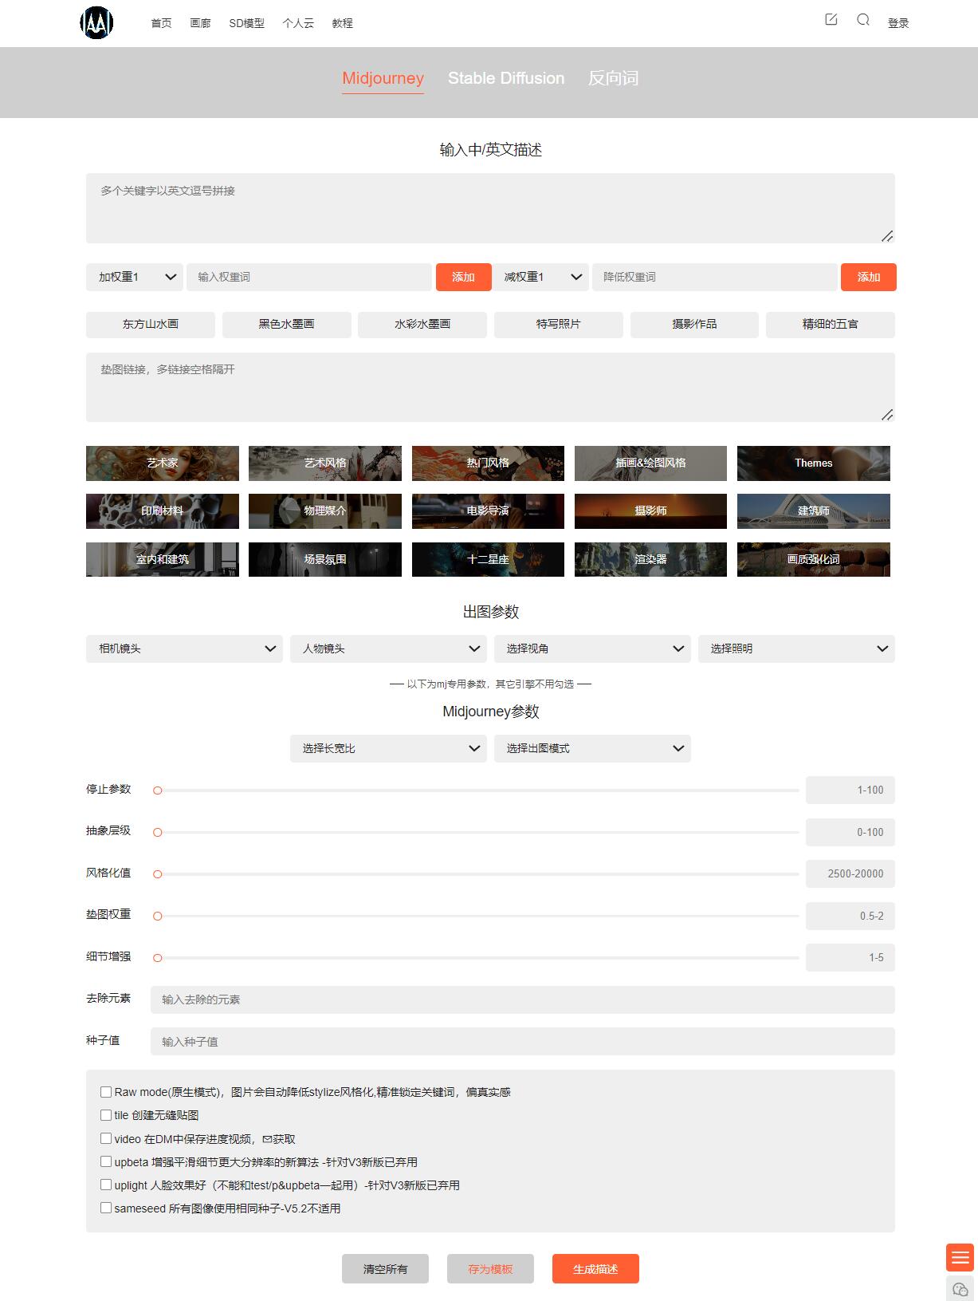Open the 相机镜头 dropdown
This screenshot has height=1301, width=978.
pos(184,649)
